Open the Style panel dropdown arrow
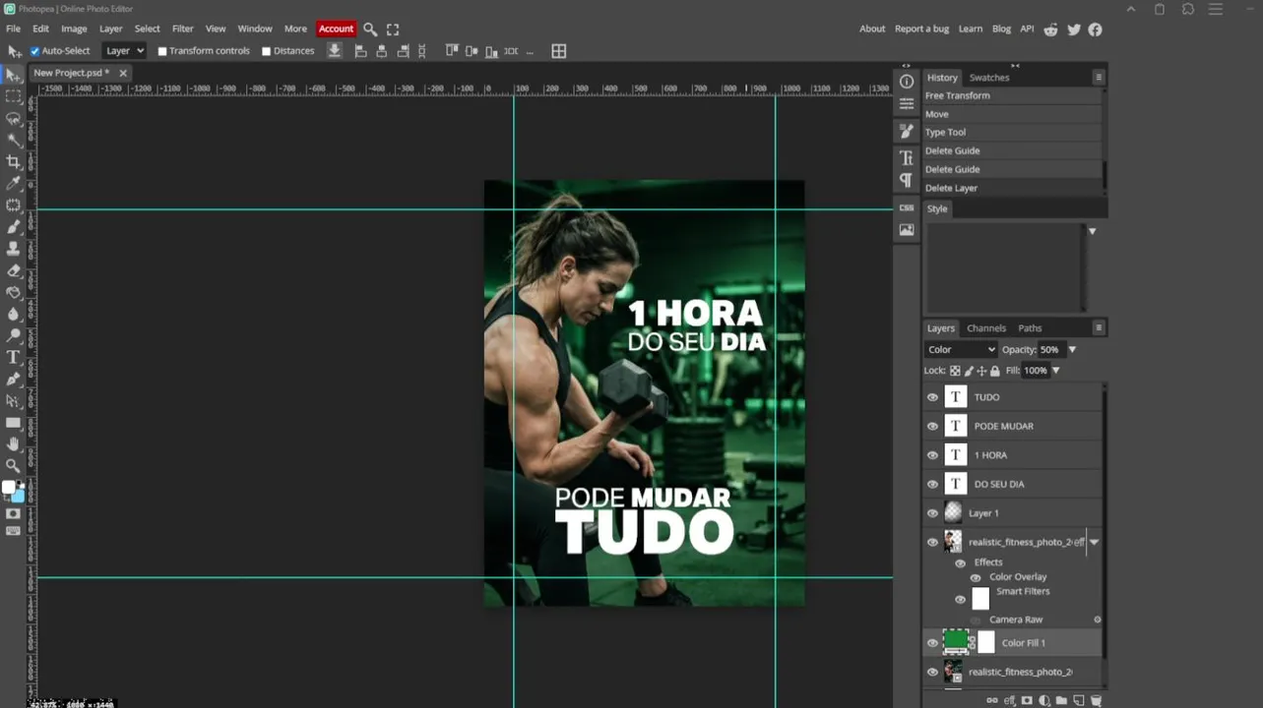 click(1092, 231)
